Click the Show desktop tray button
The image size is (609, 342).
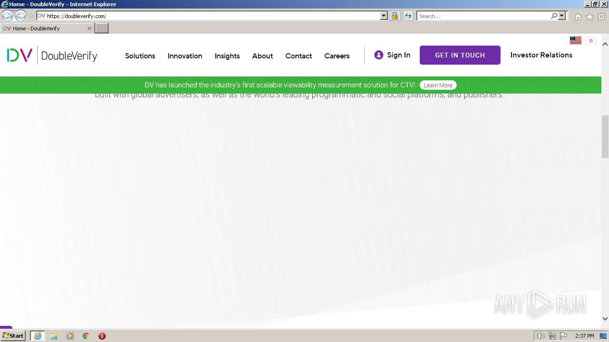(x=604, y=336)
